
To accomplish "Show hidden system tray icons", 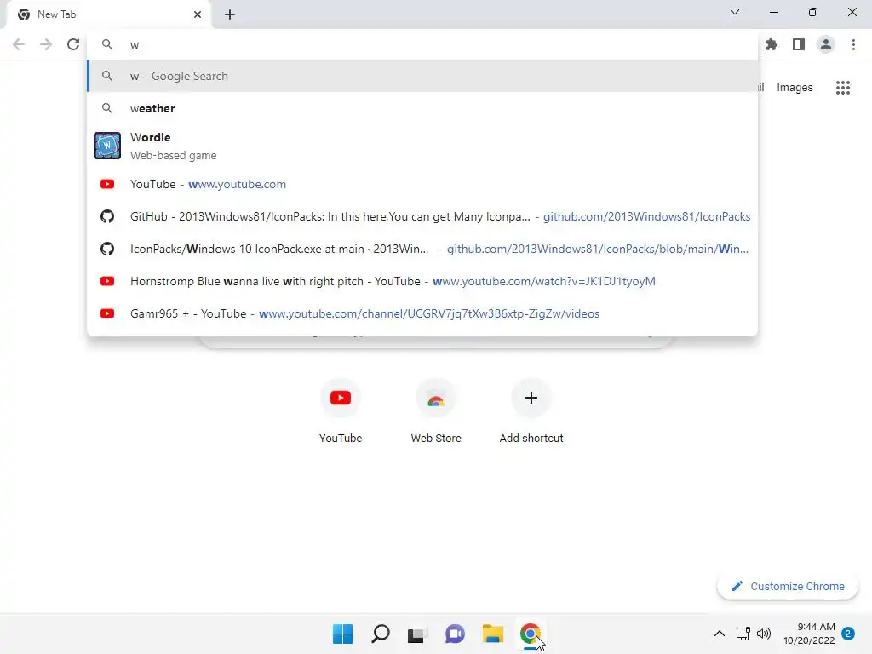I will tap(719, 634).
